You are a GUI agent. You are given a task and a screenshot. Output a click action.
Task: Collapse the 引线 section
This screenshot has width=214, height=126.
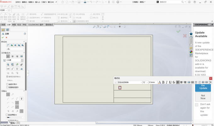[24, 91]
